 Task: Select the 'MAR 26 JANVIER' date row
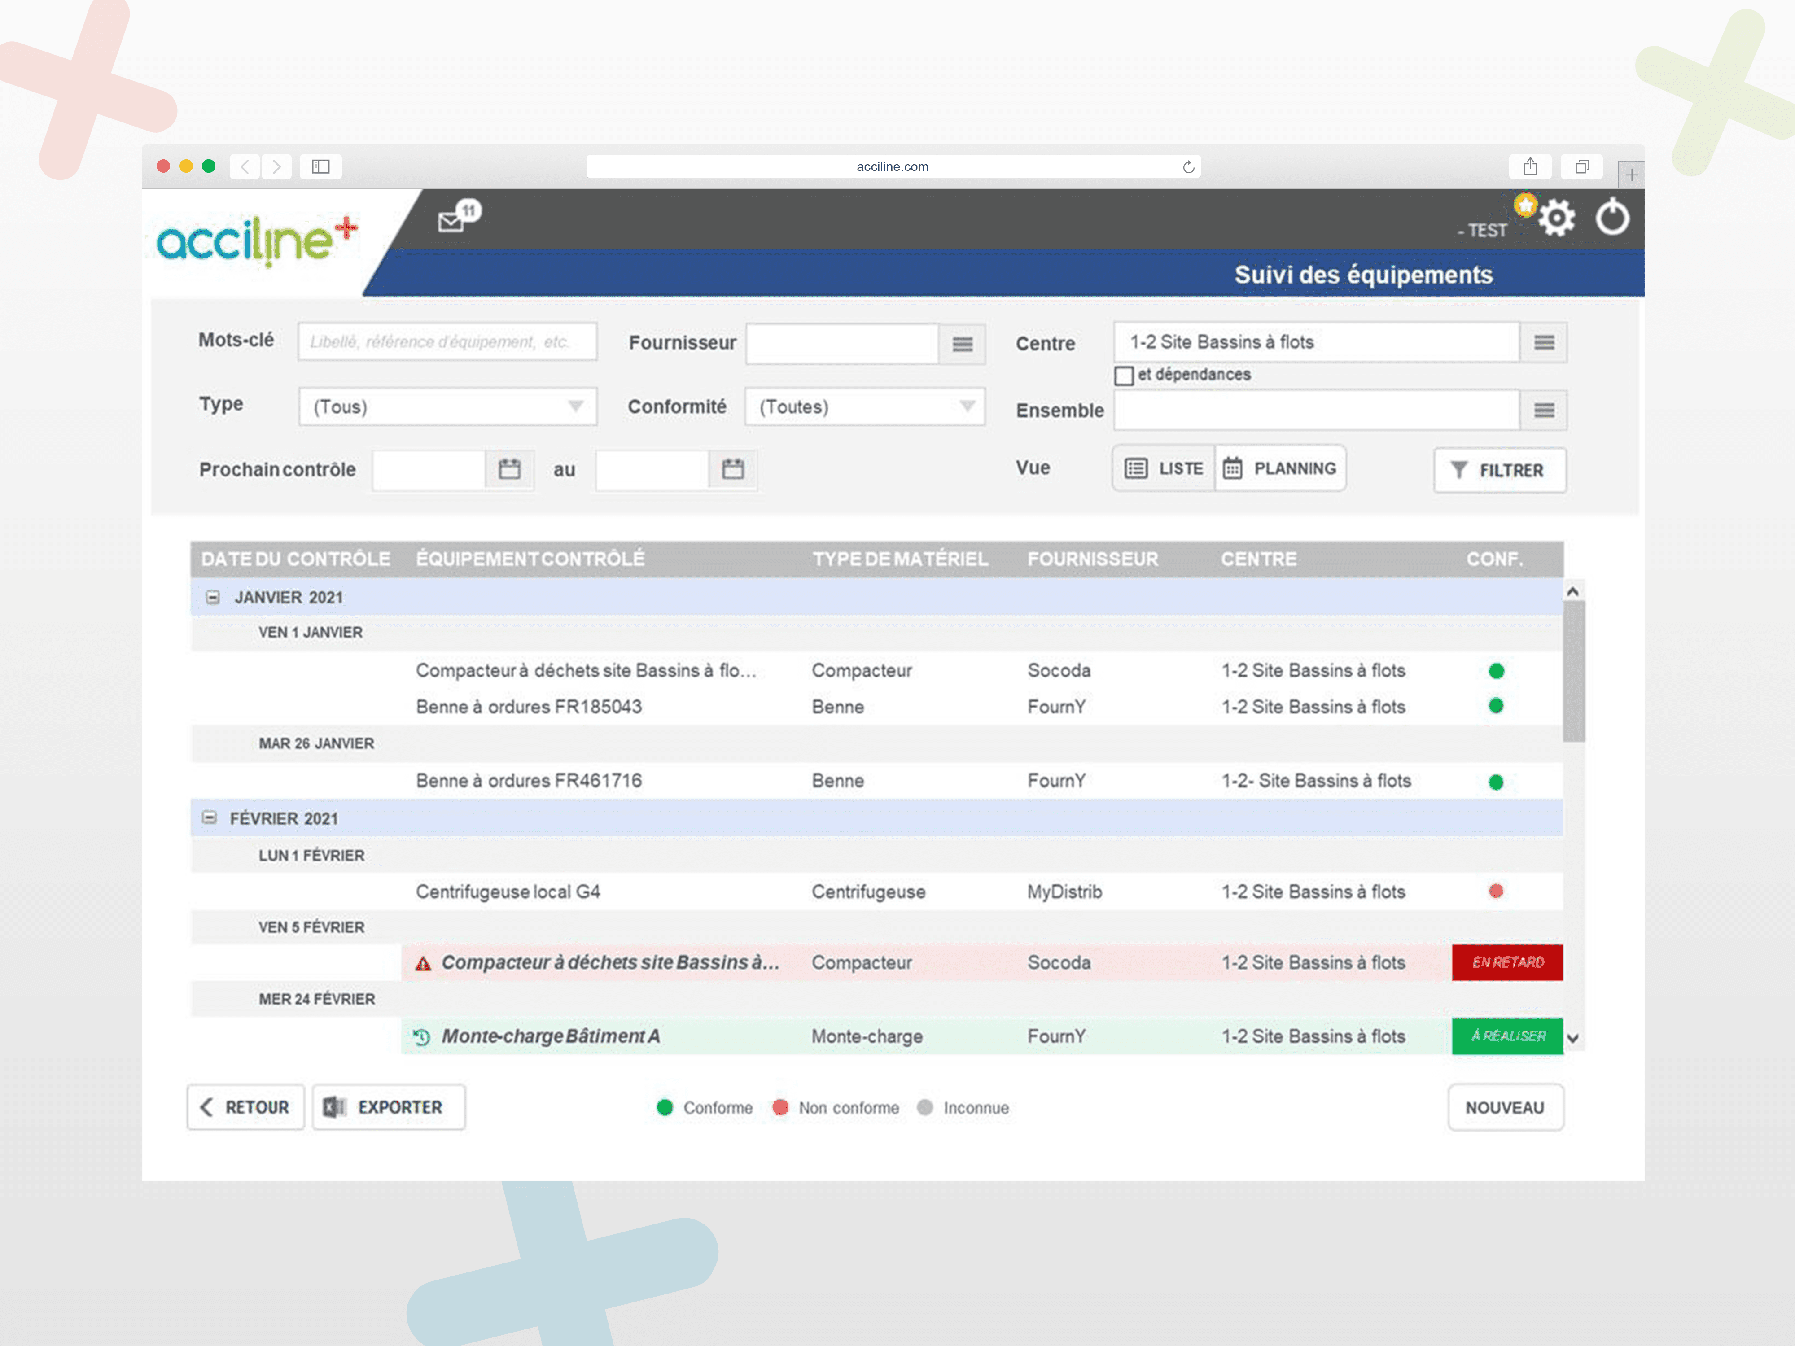[x=876, y=744]
